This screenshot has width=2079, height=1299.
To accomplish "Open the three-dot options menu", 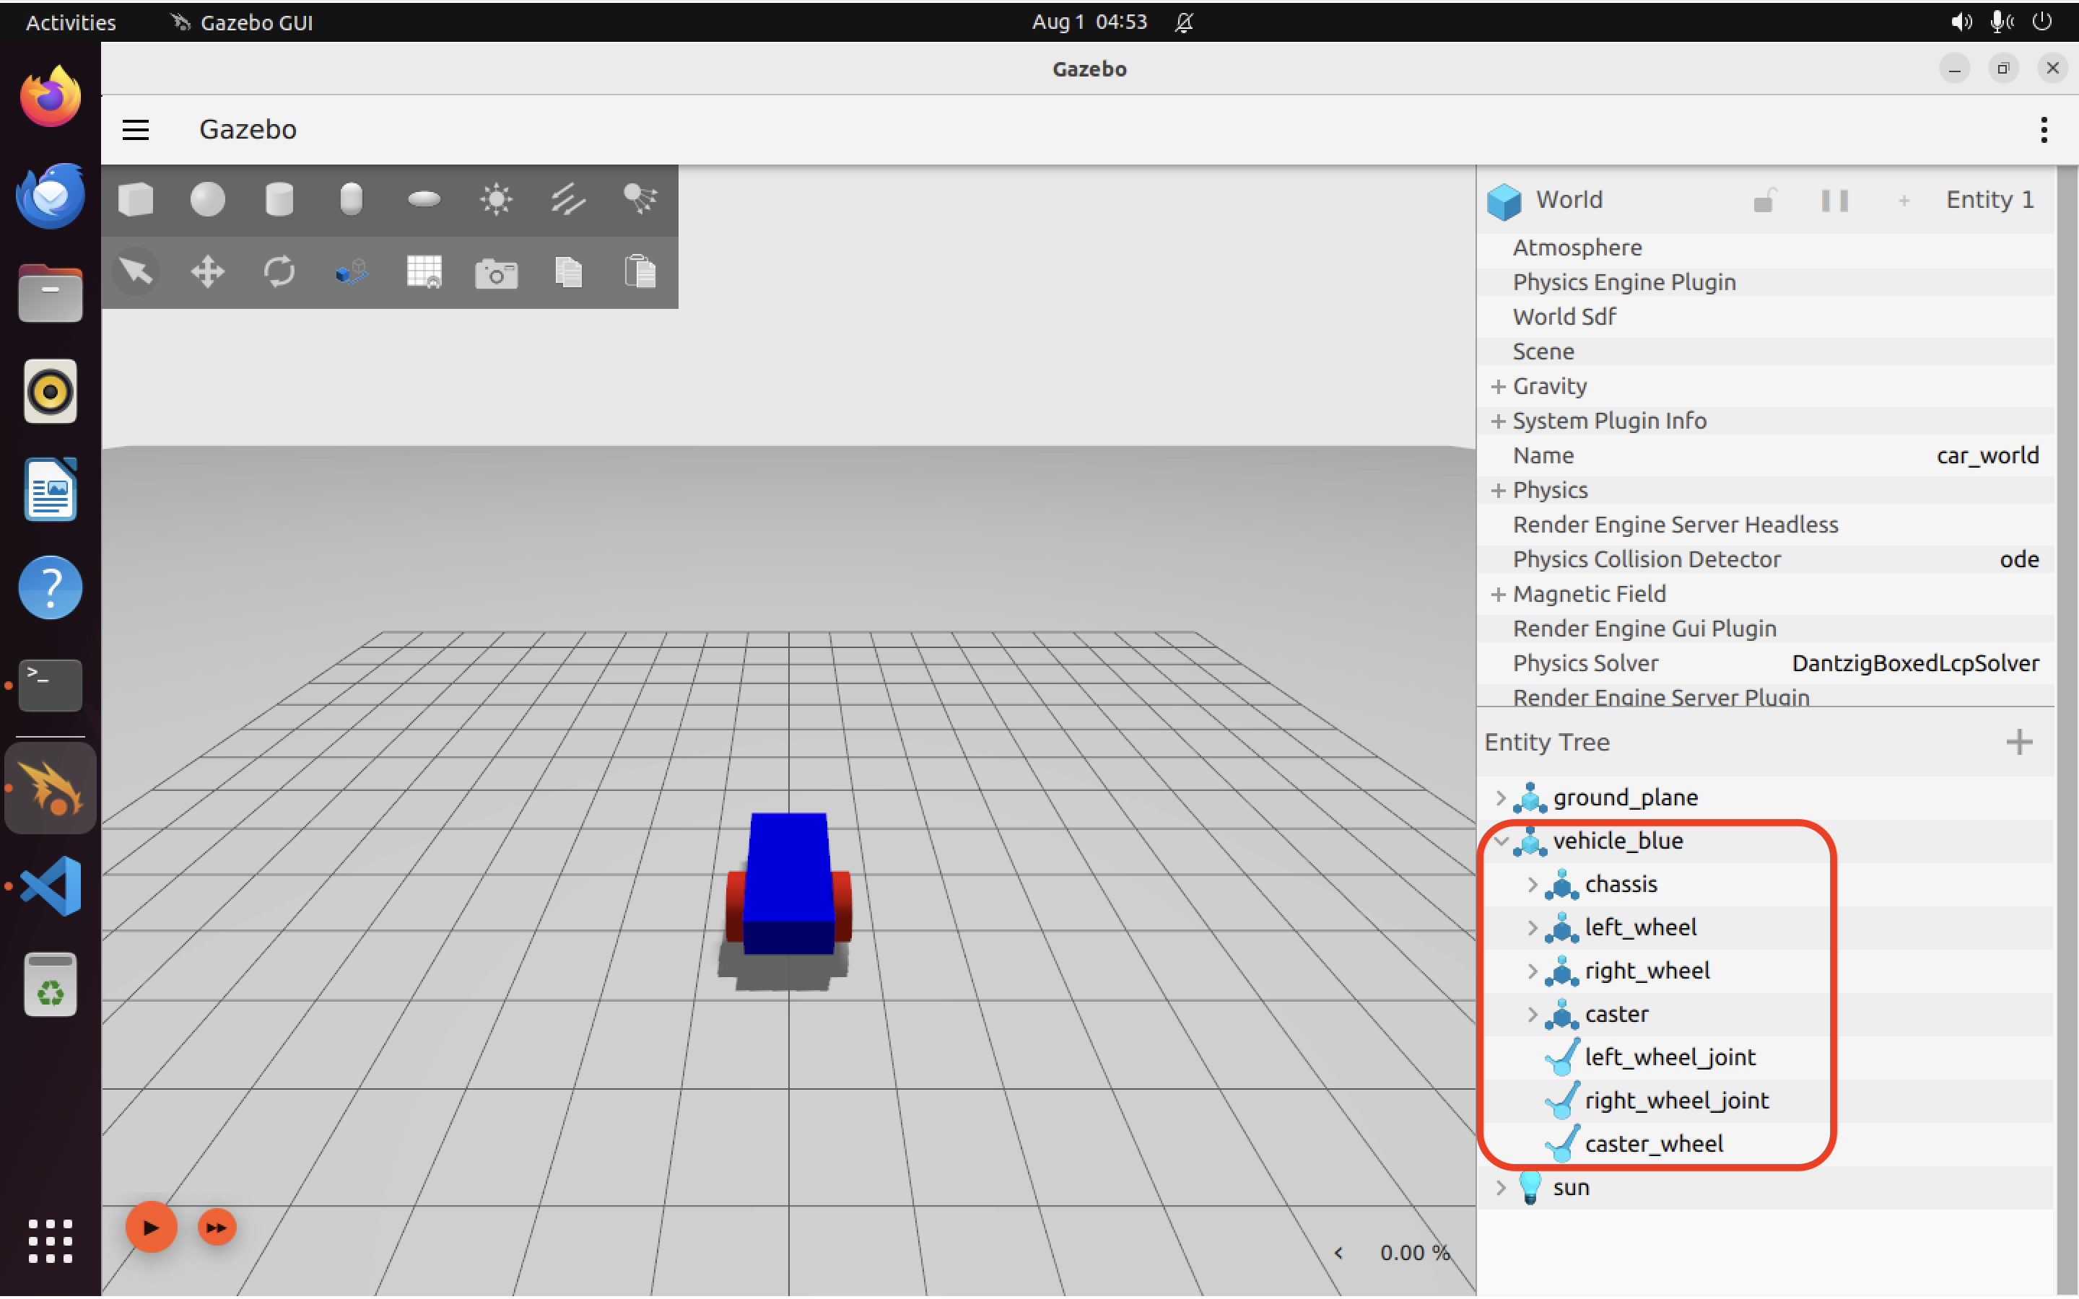I will (x=2044, y=129).
